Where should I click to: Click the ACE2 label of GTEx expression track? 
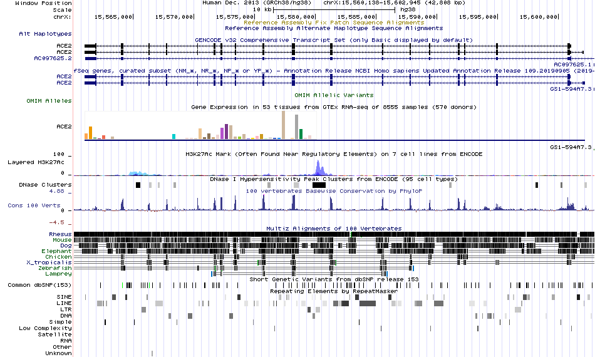coord(64,127)
